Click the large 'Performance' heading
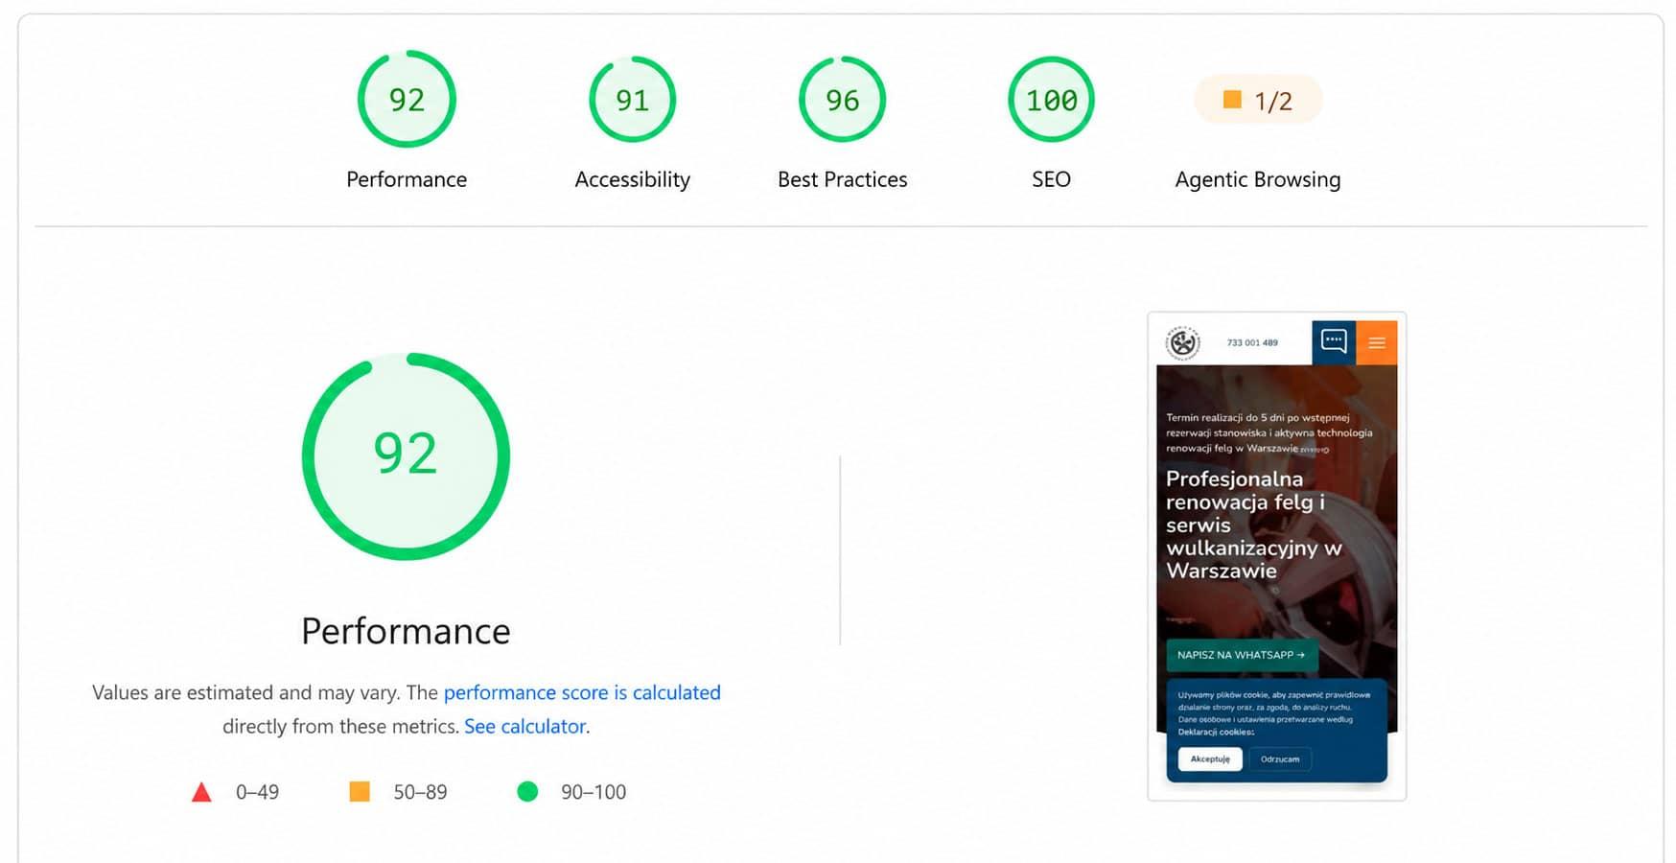The width and height of the screenshot is (1676, 863). [406, 631]
